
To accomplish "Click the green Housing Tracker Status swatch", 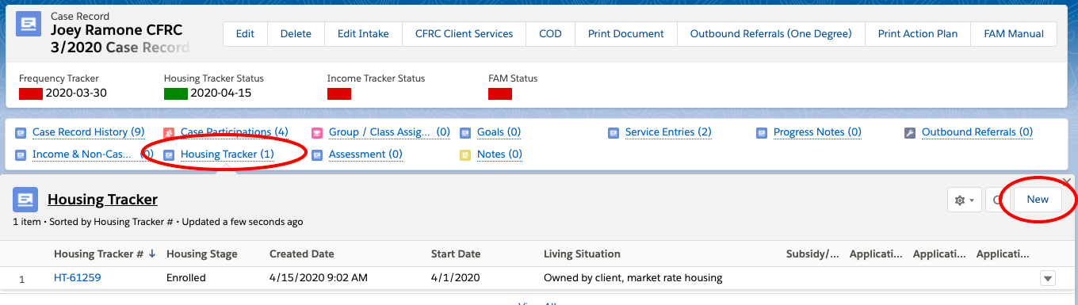I will (x=176, y=93).
